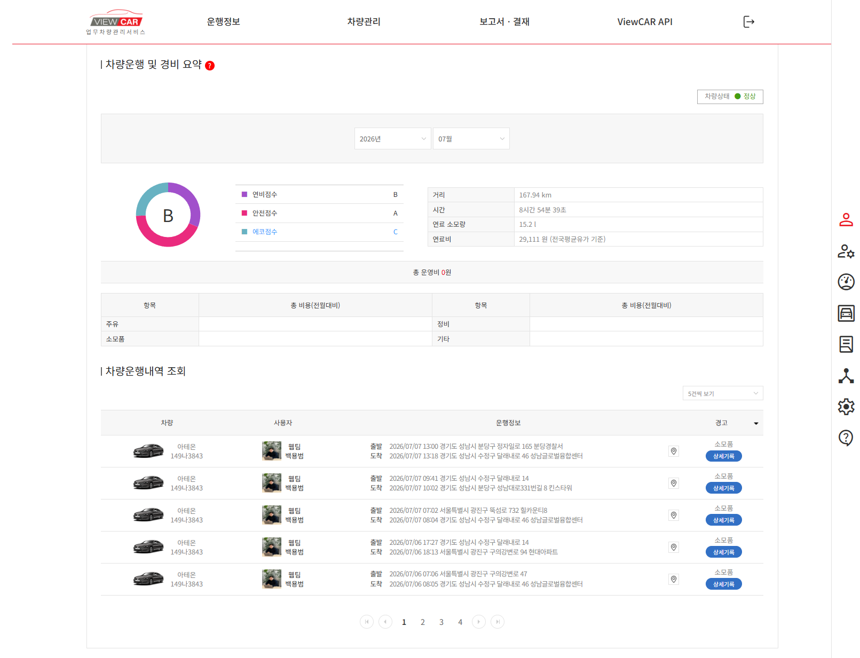Open the ViewCAR API menu

[645, 22]
